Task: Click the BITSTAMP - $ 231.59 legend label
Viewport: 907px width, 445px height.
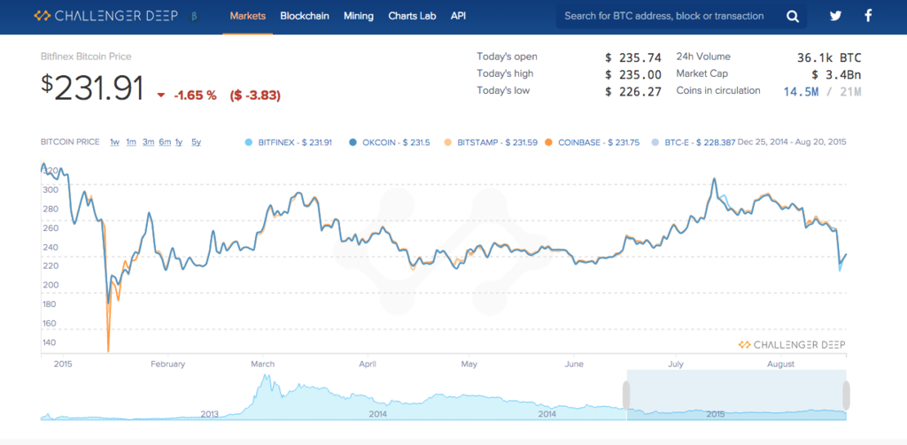Action: 497,142
